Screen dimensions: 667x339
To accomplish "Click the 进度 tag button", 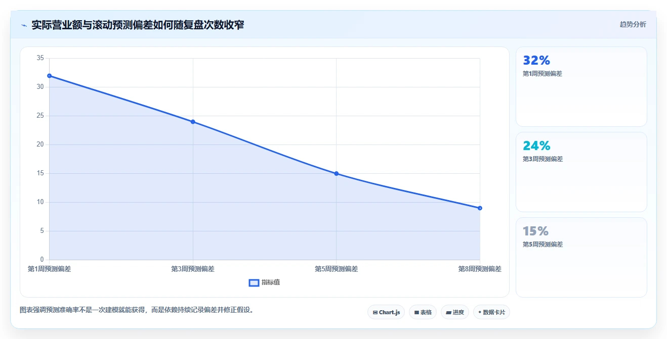I will click(x=455, y=312).
